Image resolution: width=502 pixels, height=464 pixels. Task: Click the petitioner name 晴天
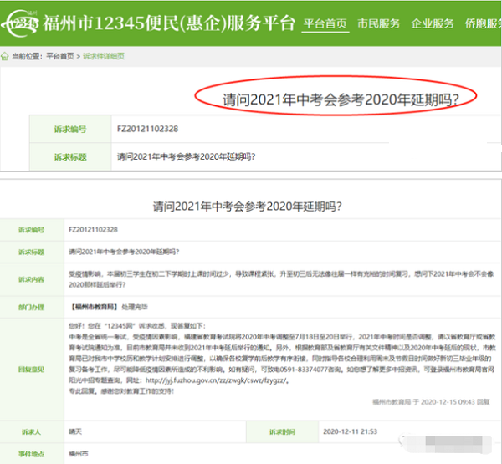coord(76,432)
